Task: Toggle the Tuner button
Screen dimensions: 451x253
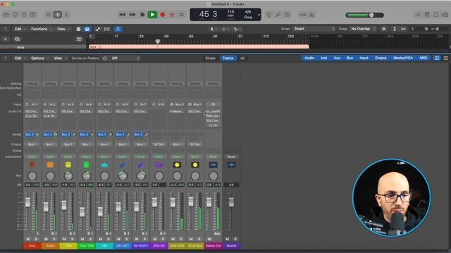Action: pyautogui.click(x=278, y=15)
